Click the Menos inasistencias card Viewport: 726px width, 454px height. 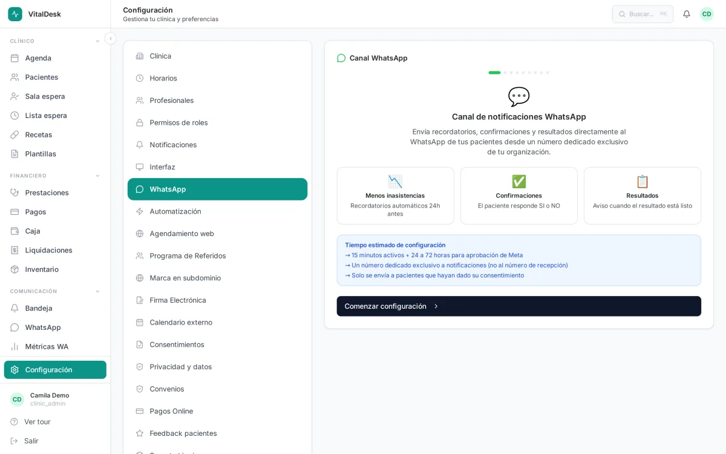[395, 196]
